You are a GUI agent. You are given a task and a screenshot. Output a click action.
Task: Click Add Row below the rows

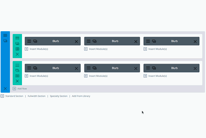point(20,89)
